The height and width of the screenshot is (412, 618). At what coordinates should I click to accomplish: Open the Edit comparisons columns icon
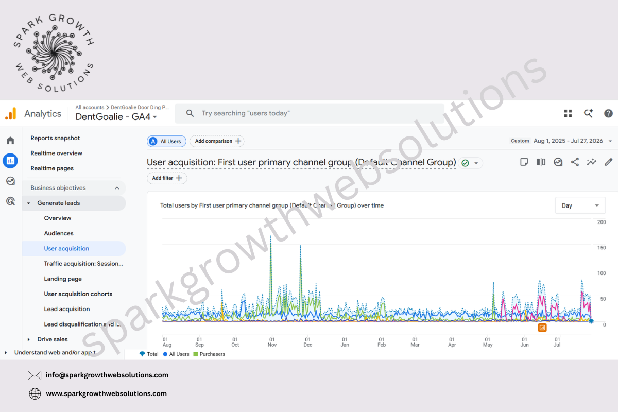click(x=541, y=162)
